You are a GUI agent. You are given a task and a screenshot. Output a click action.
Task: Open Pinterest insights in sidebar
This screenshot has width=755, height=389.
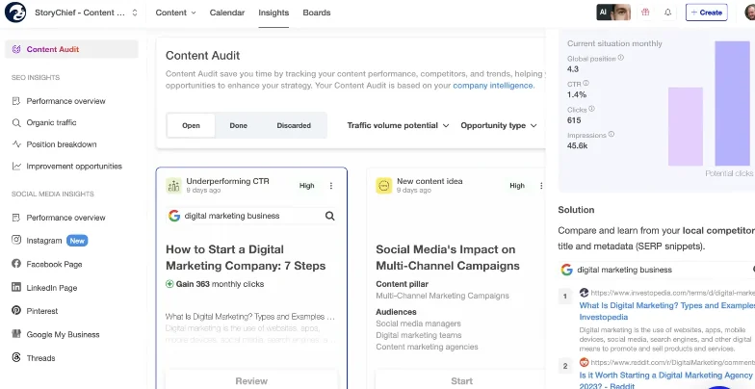42,311
